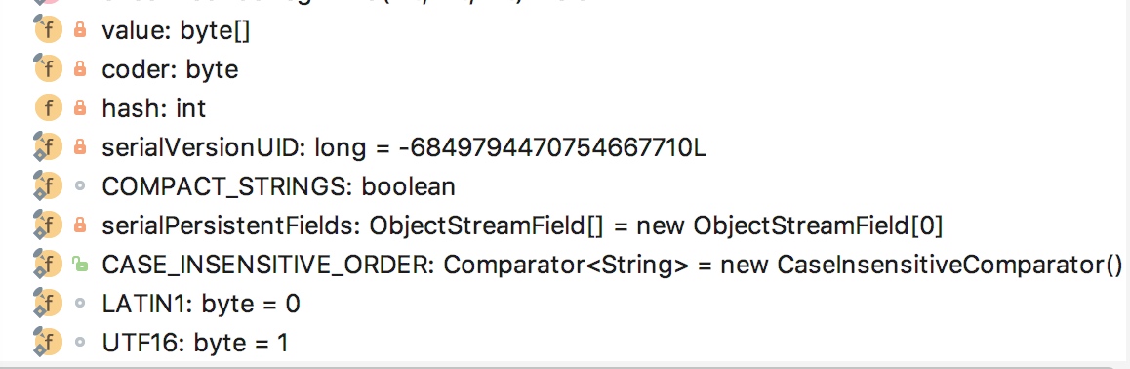This screenshot has height=369, width=1130.
Task: Click the field icon beside coder
Action: coord(48,69)
